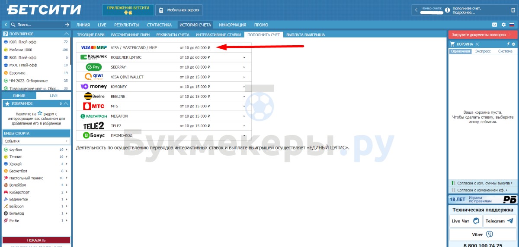Collapse the Популярное section

(67, 34)
